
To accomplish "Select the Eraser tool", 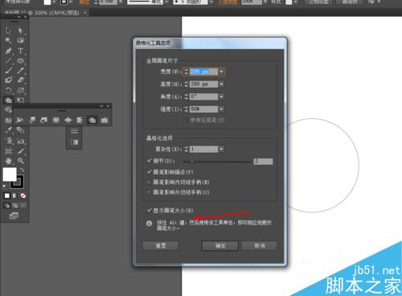I will point(21,80).
